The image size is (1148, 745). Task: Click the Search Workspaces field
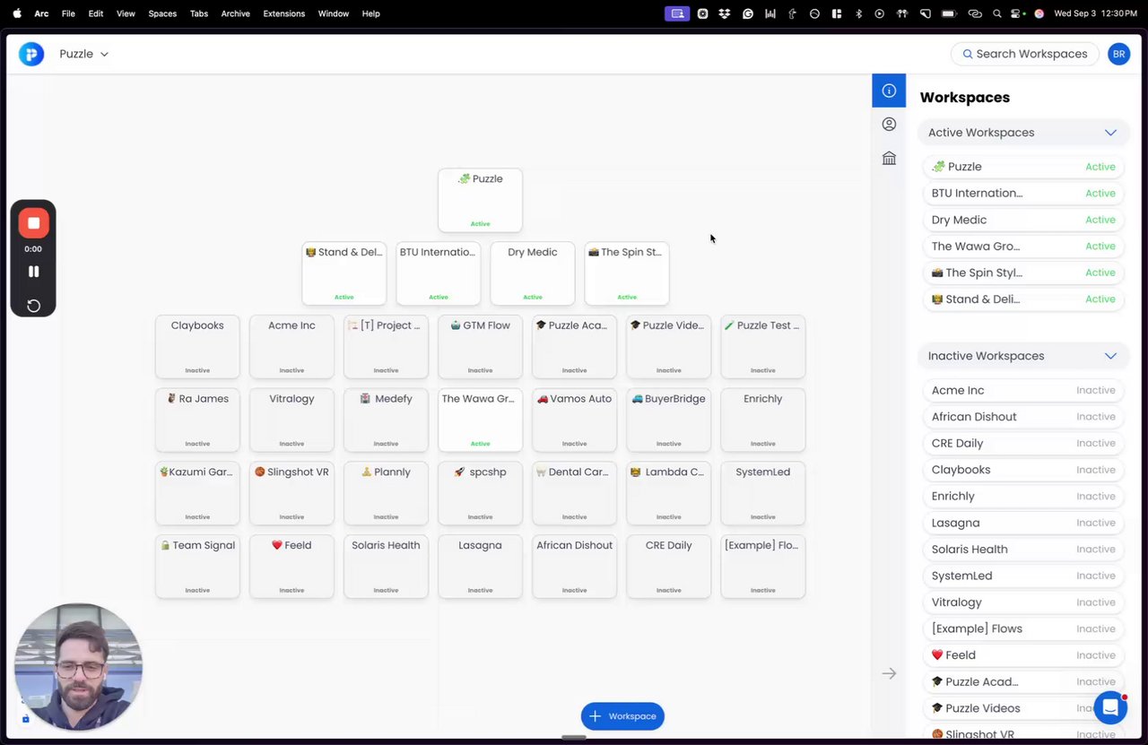pyautogui.click(x=1025, y=54)
